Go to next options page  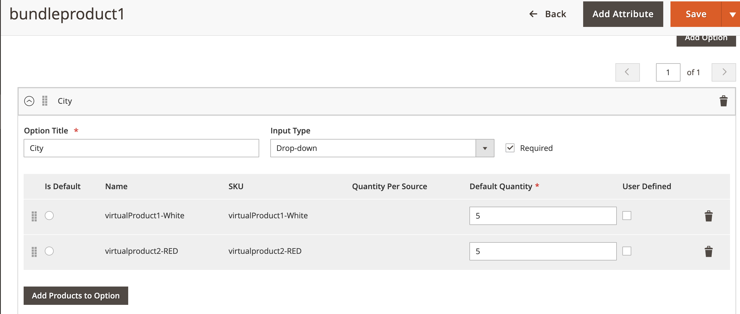[x=723, y=72]
